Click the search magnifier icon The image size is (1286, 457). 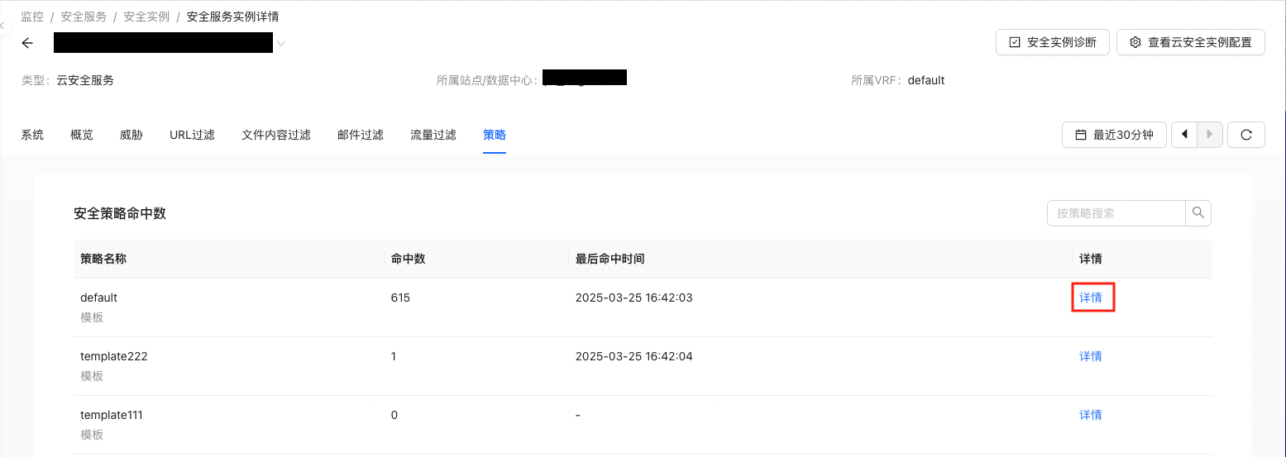point(1198,213)
